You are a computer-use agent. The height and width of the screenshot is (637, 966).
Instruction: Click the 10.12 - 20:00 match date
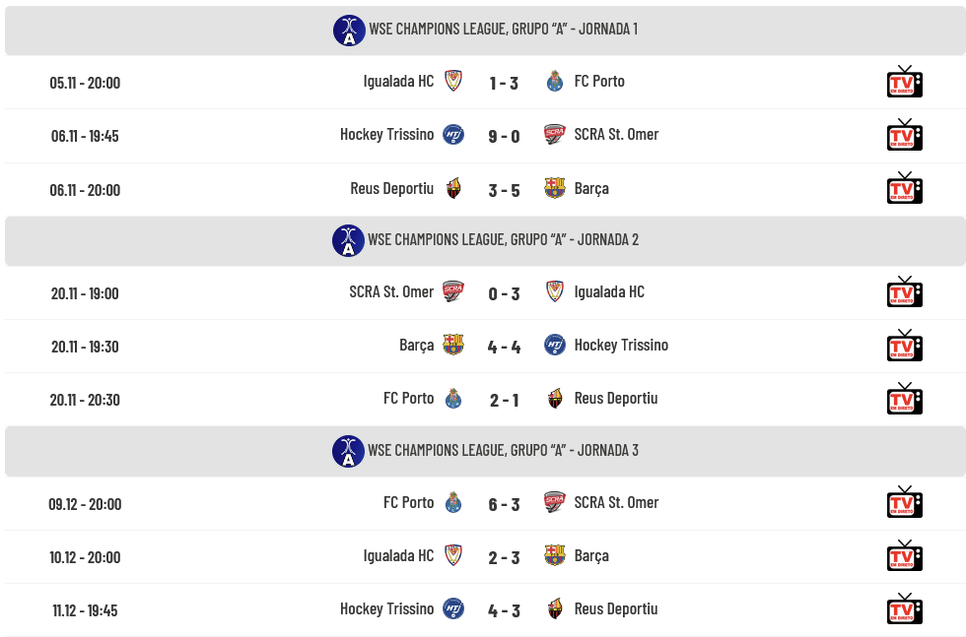pos(85,557)
